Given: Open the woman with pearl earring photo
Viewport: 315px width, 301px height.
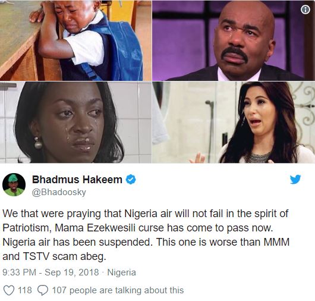Looking at the screenshot, I should point(75,123).
